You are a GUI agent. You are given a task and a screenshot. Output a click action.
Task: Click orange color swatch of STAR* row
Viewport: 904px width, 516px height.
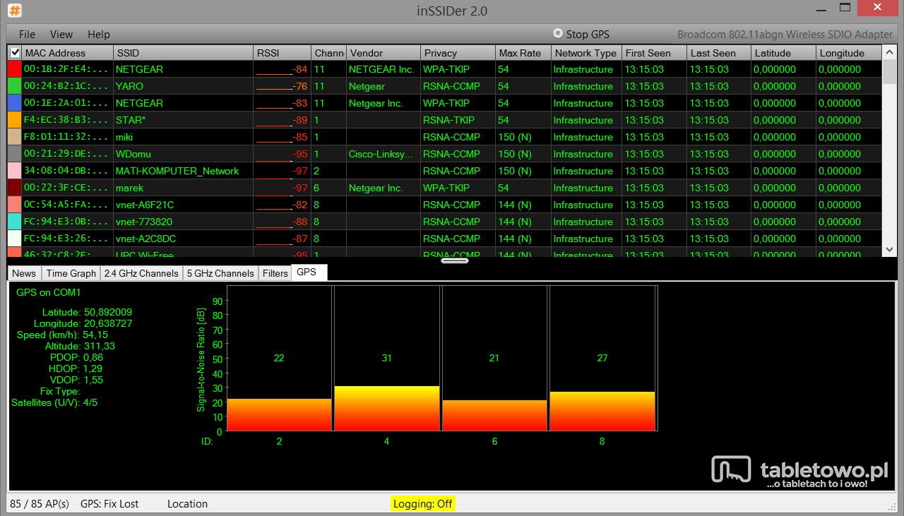pos(14,120)
